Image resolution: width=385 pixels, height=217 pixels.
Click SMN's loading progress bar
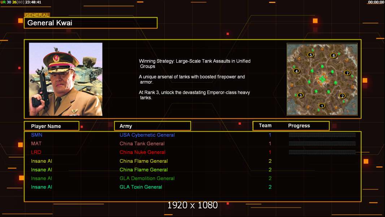[322, 135]
